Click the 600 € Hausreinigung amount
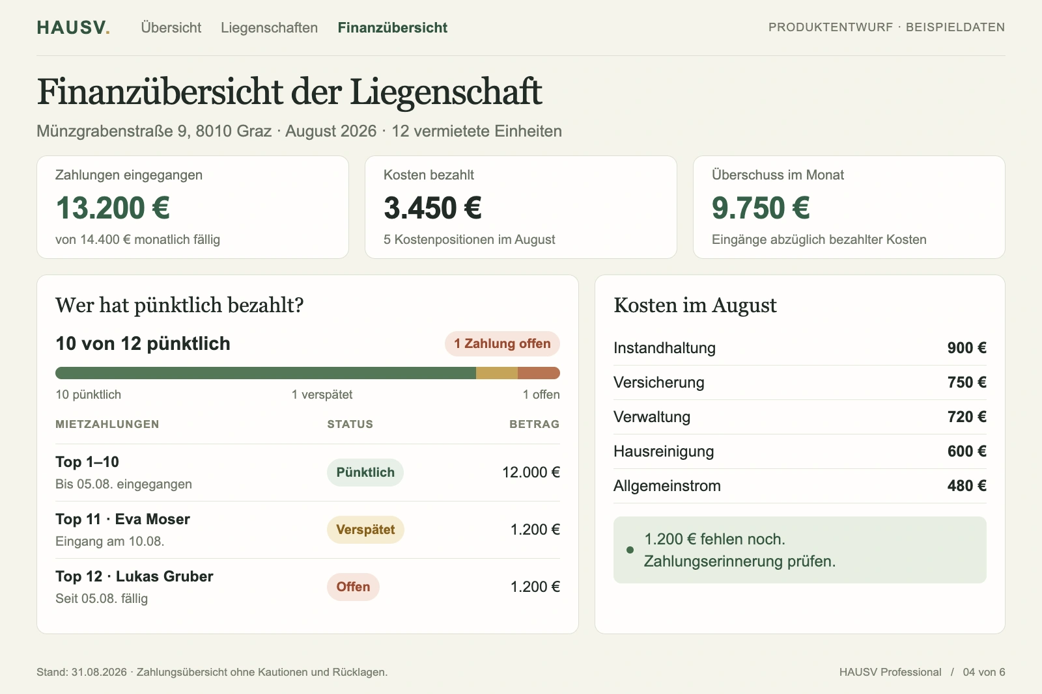The image size is (1042, 694). coord(967,451)
